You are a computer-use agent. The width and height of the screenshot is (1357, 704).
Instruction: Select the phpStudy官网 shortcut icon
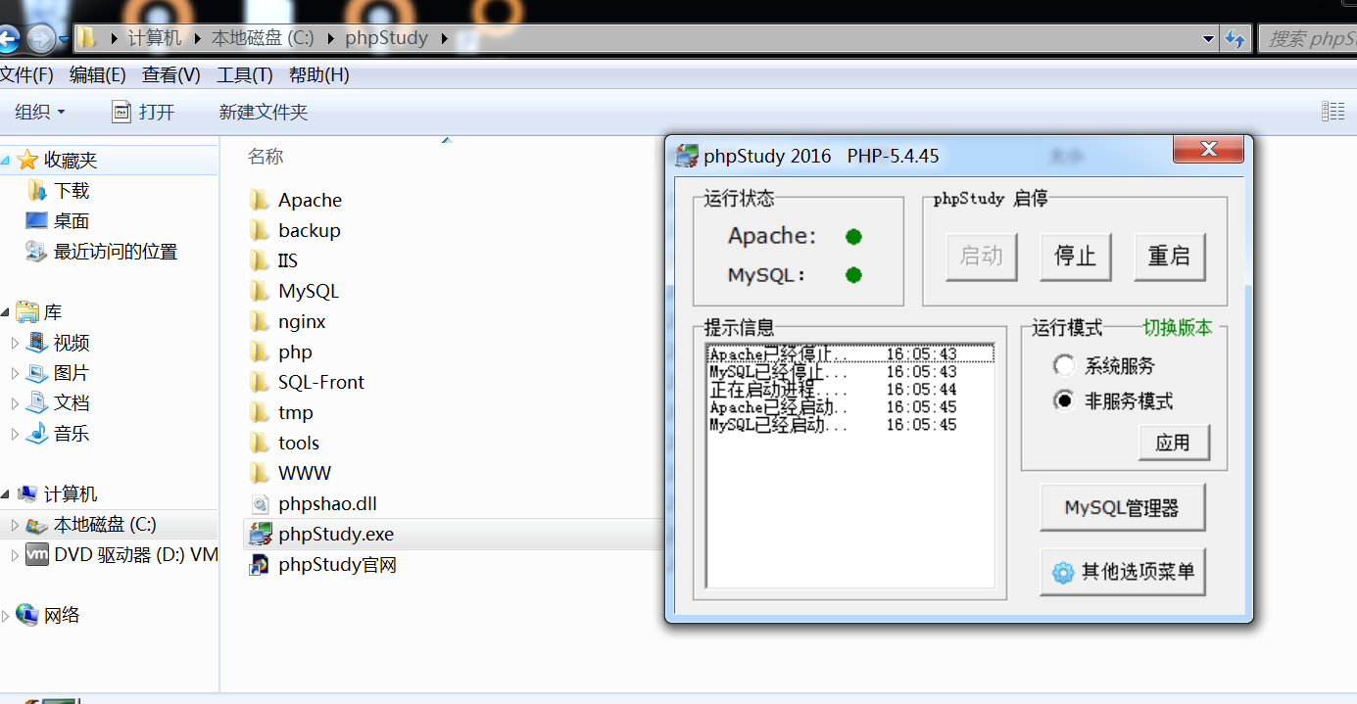click(x=260, y=565)
